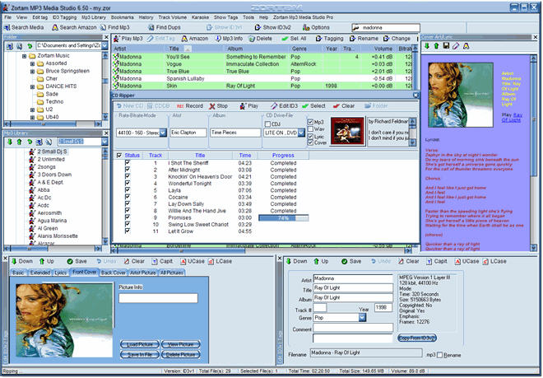
Task: Click the 74% ripping progress bar
Action: [x=283, y=219]
